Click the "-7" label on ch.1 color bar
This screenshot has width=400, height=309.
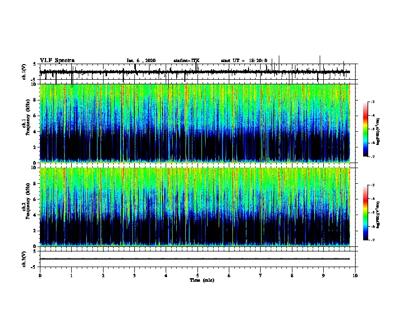(x=372, y=157)
